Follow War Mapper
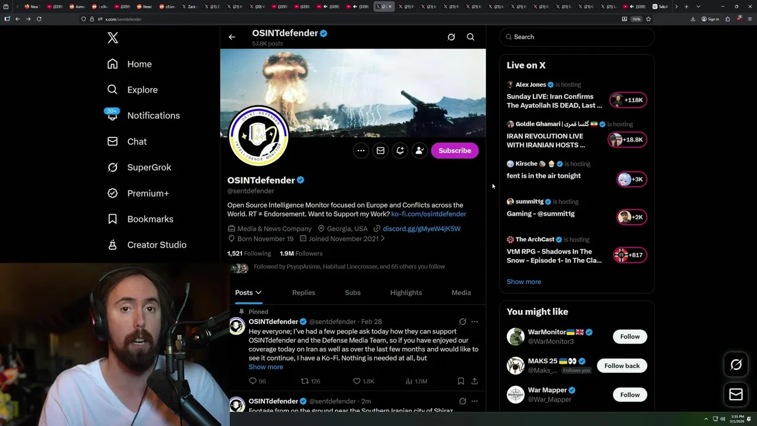Screen dimensions: 757x426 (x=630, y=395)
